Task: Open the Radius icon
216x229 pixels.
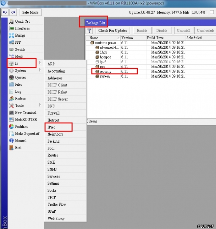Action: (11, 99)
